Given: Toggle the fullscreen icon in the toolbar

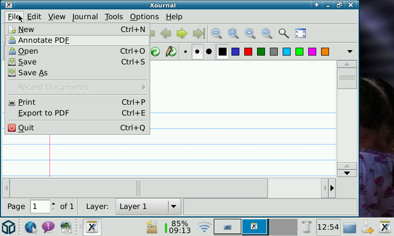Looking at the screenshot, I should point(300,33).
